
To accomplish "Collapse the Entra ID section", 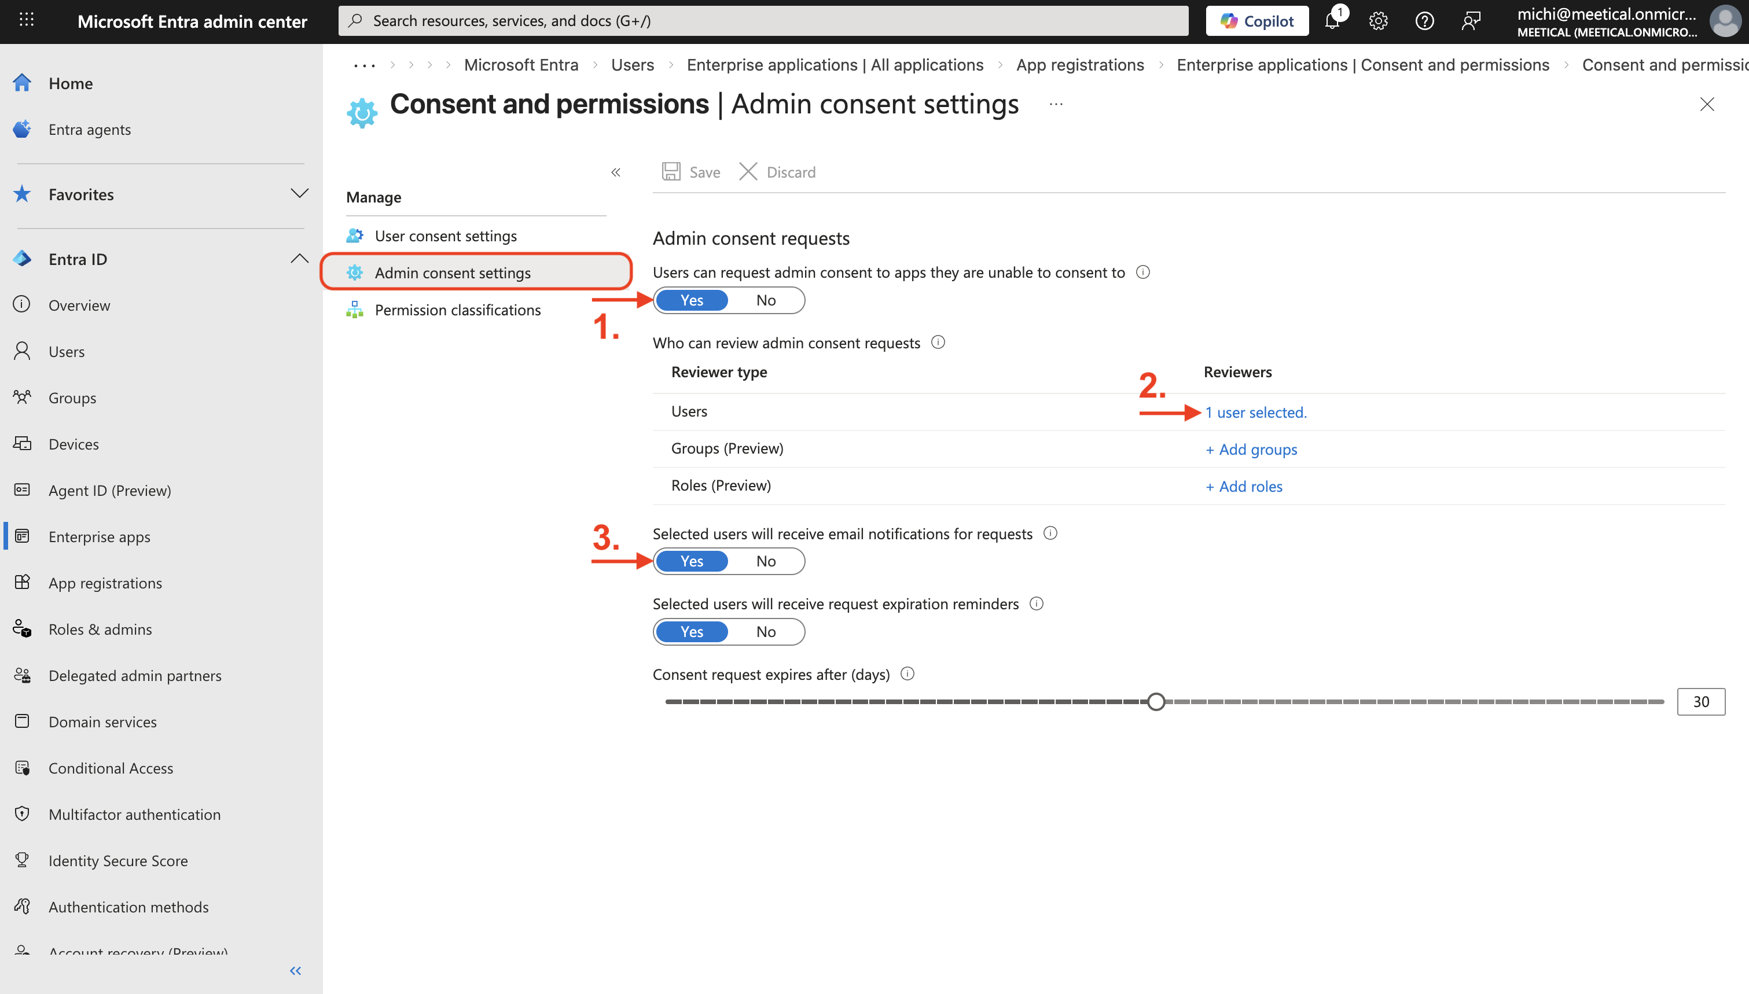I will tap(299, 259).
